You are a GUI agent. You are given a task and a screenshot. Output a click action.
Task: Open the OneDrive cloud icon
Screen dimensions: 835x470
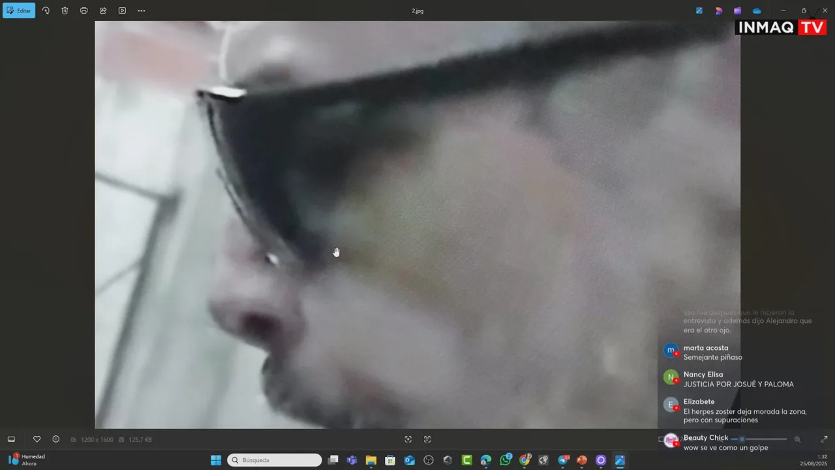tap(757, 10)
